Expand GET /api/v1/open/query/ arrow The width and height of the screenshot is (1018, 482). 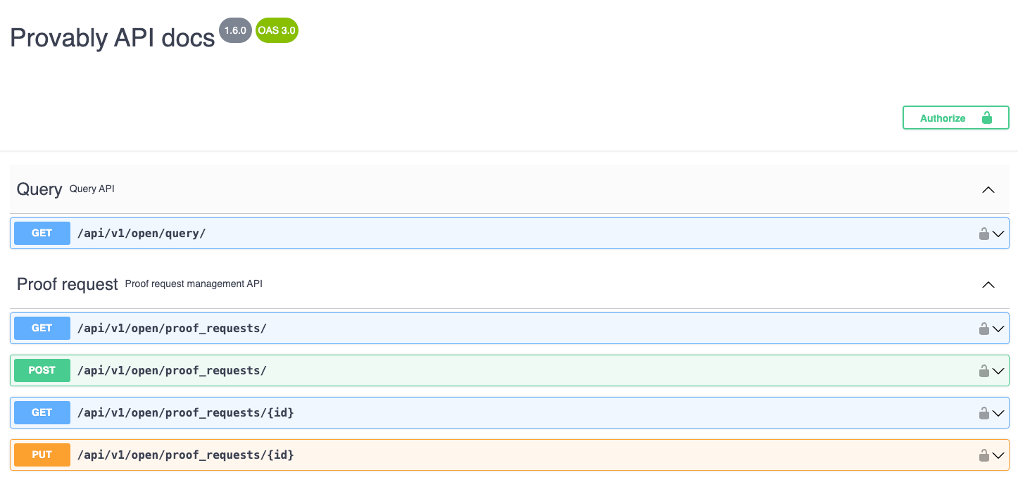coord(999,234)
